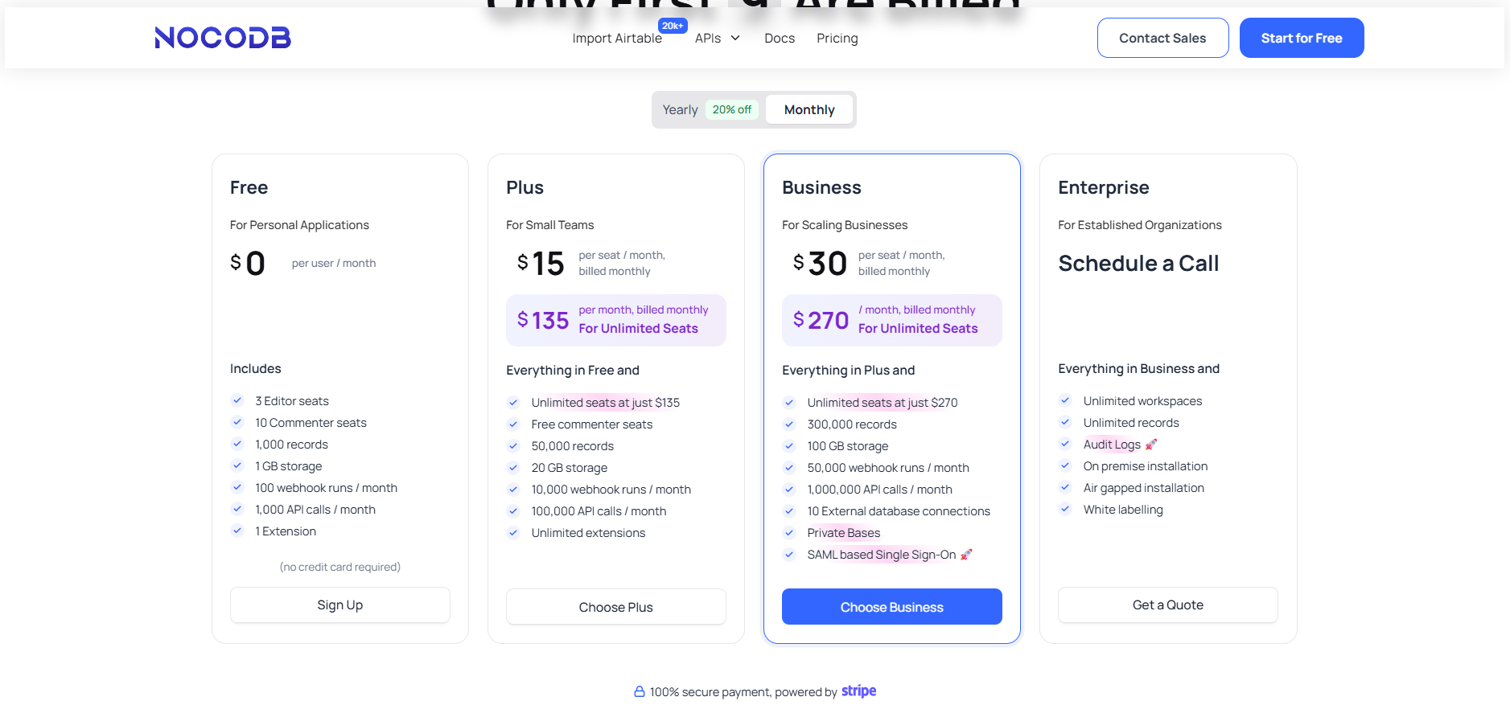Go to the Docs page
Viewport: 1510px width, 705px height.
(x=780, y=39)
